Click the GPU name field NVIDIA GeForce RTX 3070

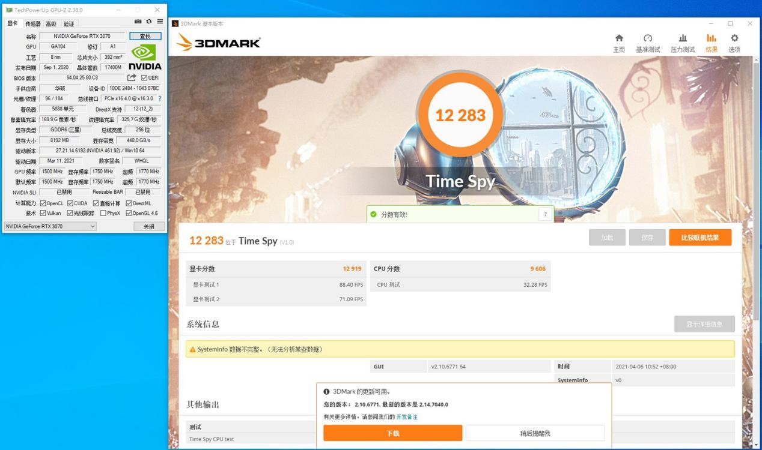pos(82,36)
